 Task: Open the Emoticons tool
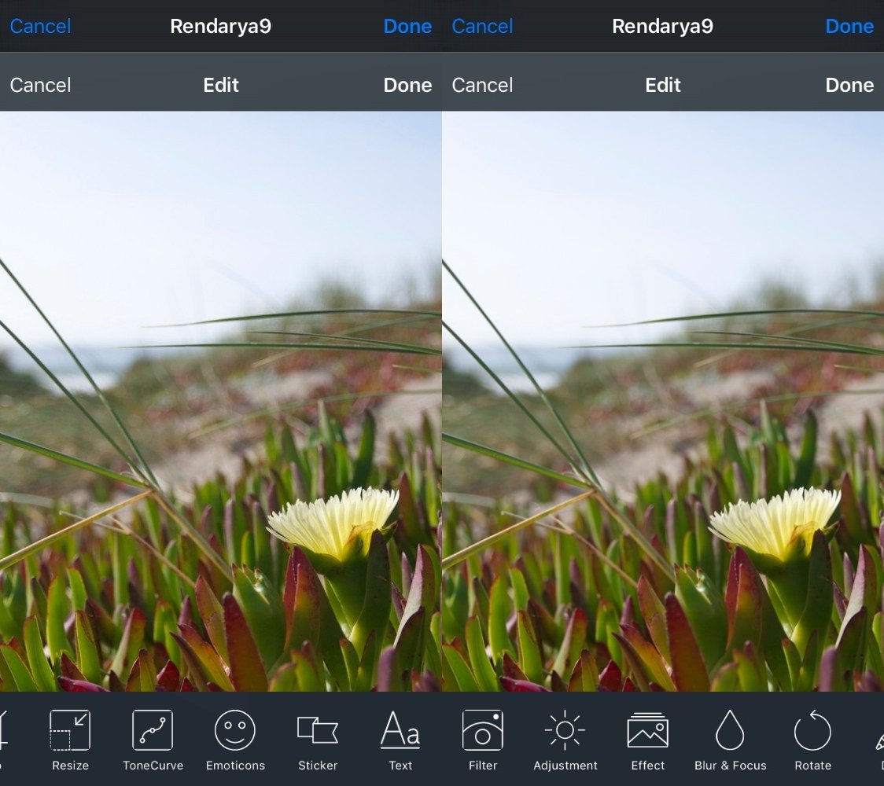tap(235, 740)
